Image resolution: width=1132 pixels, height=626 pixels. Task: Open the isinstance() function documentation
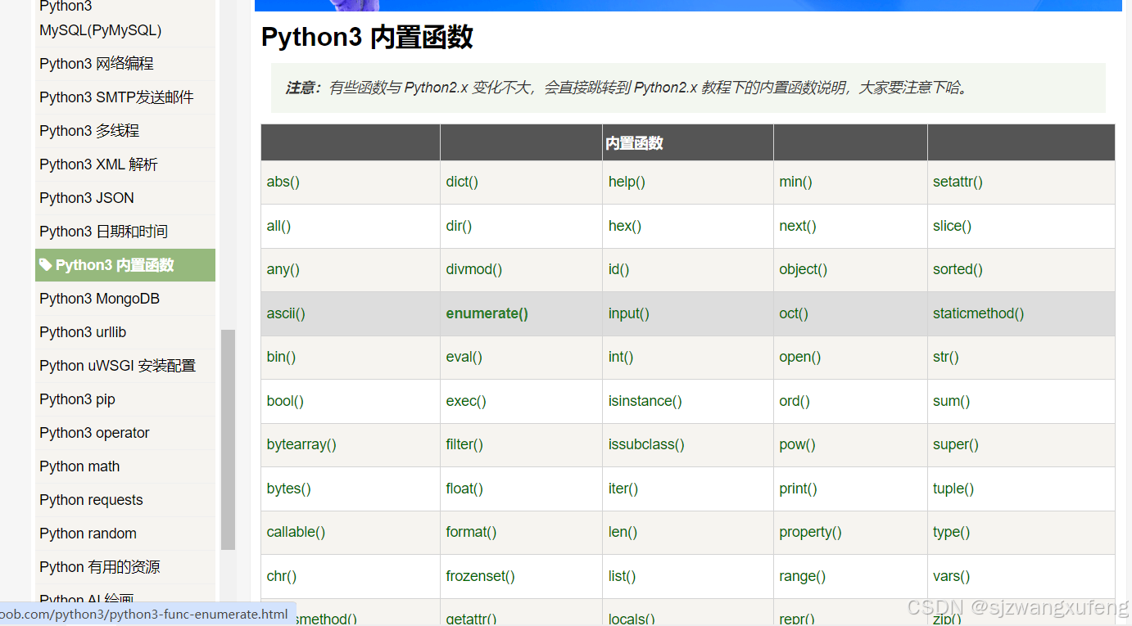tap(646, 401)
